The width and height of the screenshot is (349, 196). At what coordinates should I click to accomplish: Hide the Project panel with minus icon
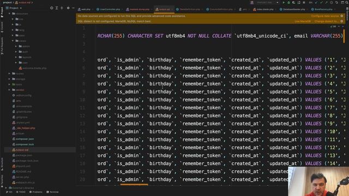point(73,8)
